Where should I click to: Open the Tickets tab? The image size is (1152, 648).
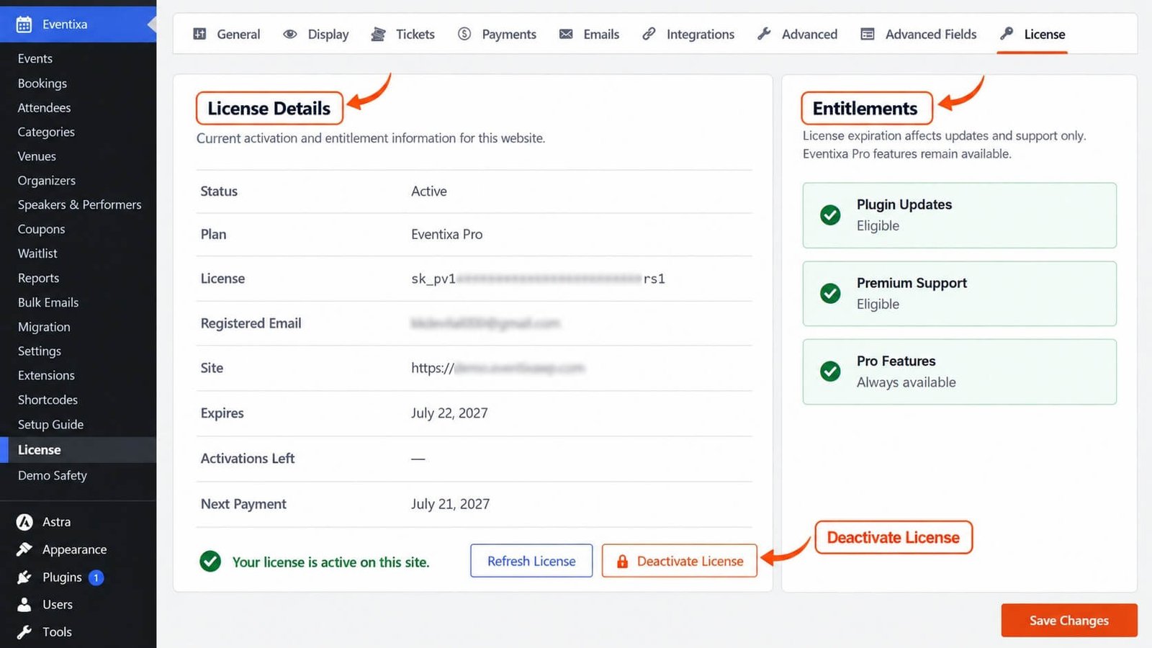pyautogui.click(x=403, y=34)
